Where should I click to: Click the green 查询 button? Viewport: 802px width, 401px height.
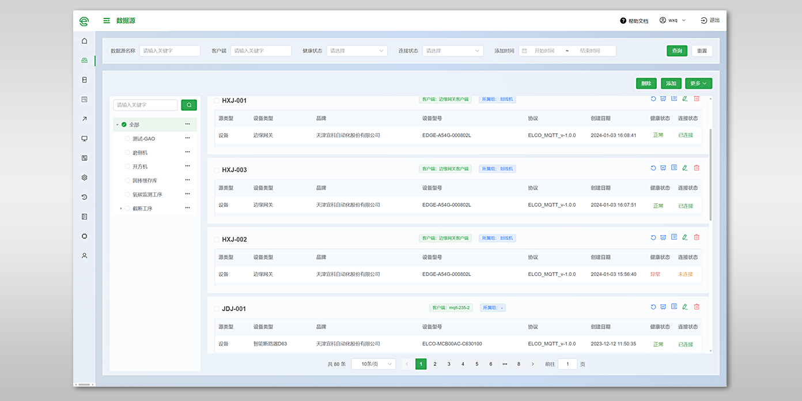pos(677,51)
